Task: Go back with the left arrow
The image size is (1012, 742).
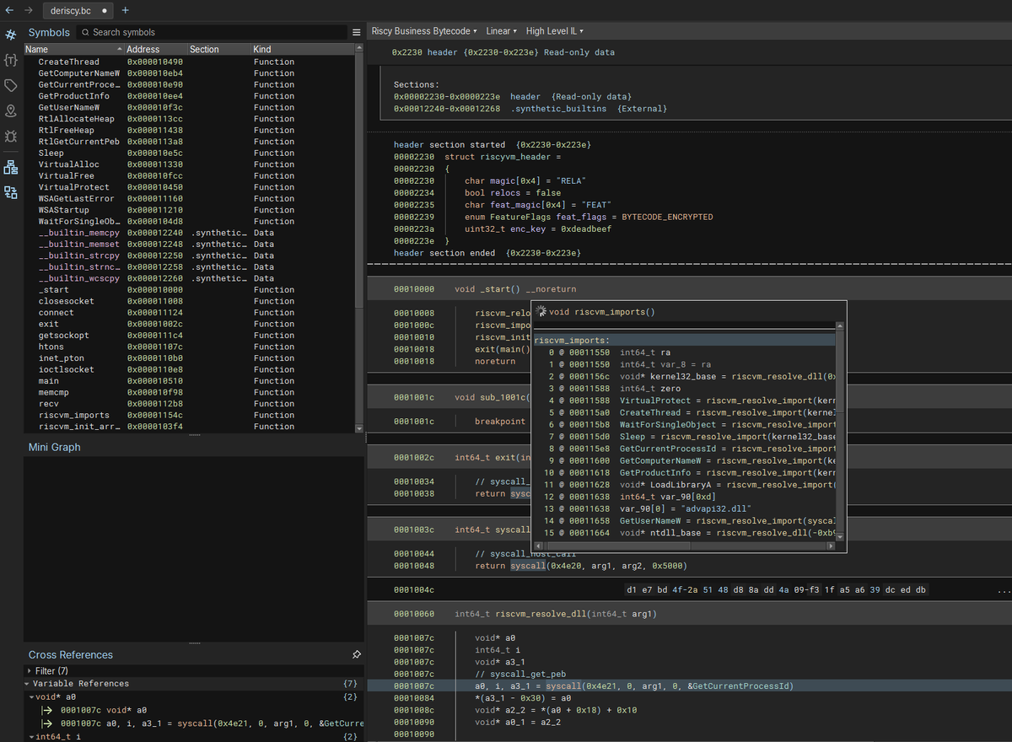Action: [x=9, y=10]
